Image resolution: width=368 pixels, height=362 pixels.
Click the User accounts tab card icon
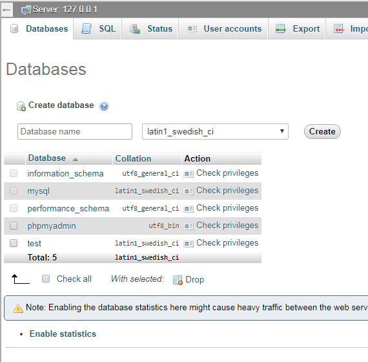(x=192, y=29)
